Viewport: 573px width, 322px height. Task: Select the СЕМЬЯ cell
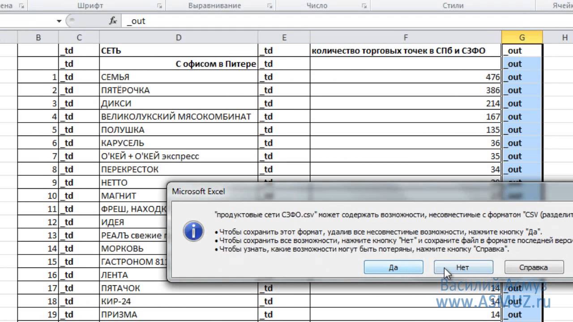click(179, 77)
